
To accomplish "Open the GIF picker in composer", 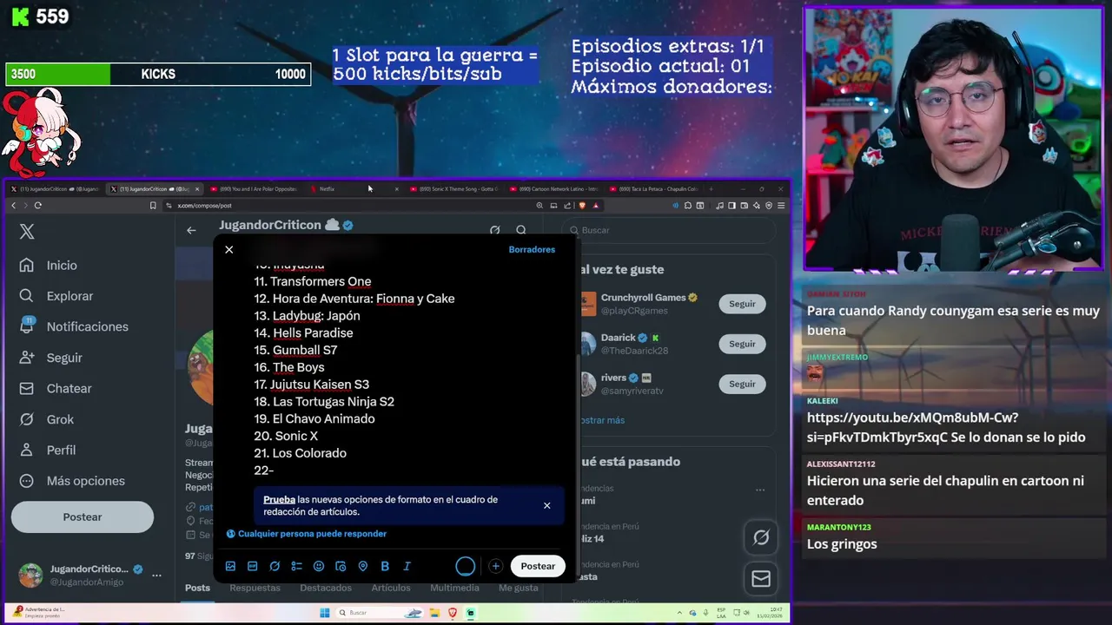I will 252,566.
